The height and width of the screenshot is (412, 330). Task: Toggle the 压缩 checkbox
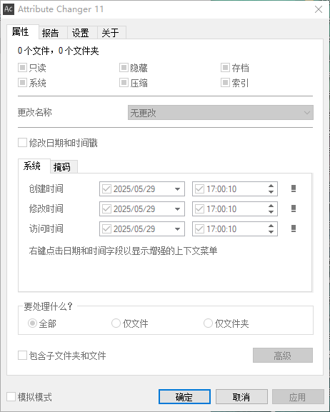(x=124, y=83)
